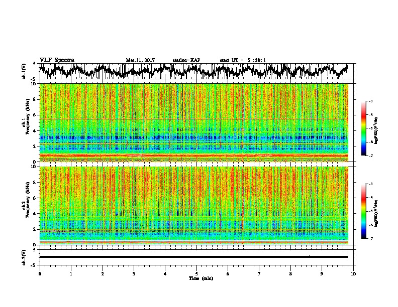Click the '2' kHz tick on ch.2 frequency axis
Image resolution: width=398 pixels, height=307 pixels.
pos(35,229)
